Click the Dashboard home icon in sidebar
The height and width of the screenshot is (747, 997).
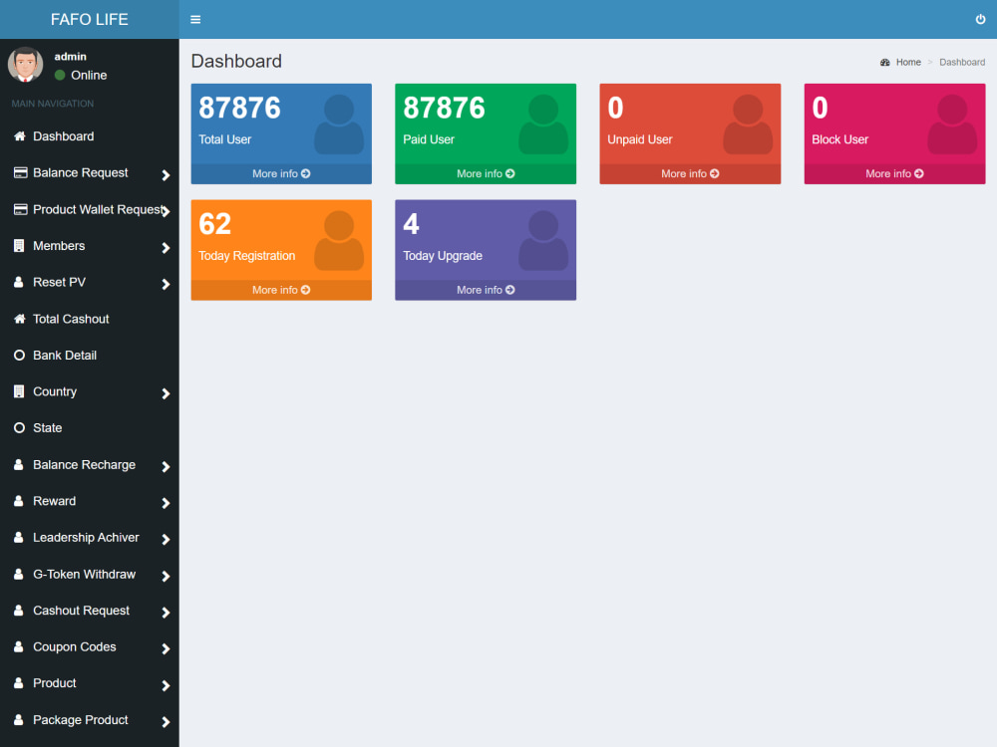pyautogui.click(x=20, y=135)
